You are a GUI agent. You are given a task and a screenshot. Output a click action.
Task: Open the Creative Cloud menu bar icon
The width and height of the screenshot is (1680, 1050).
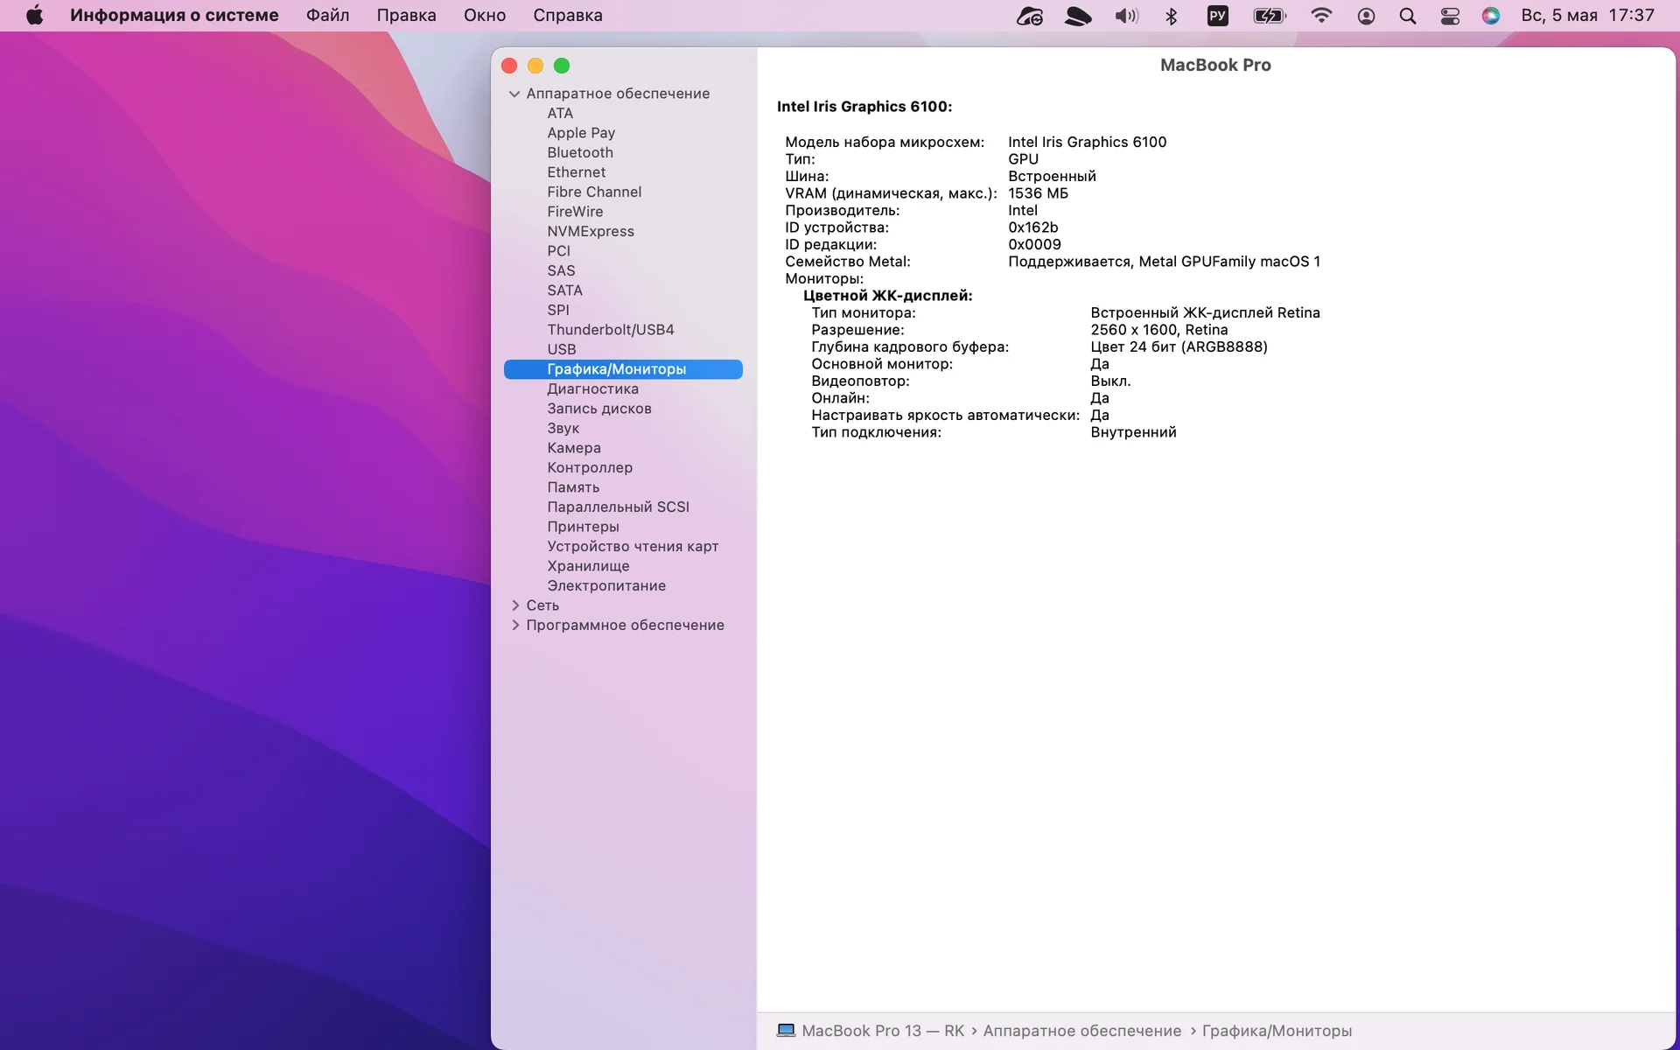[x=1029, y=16]
